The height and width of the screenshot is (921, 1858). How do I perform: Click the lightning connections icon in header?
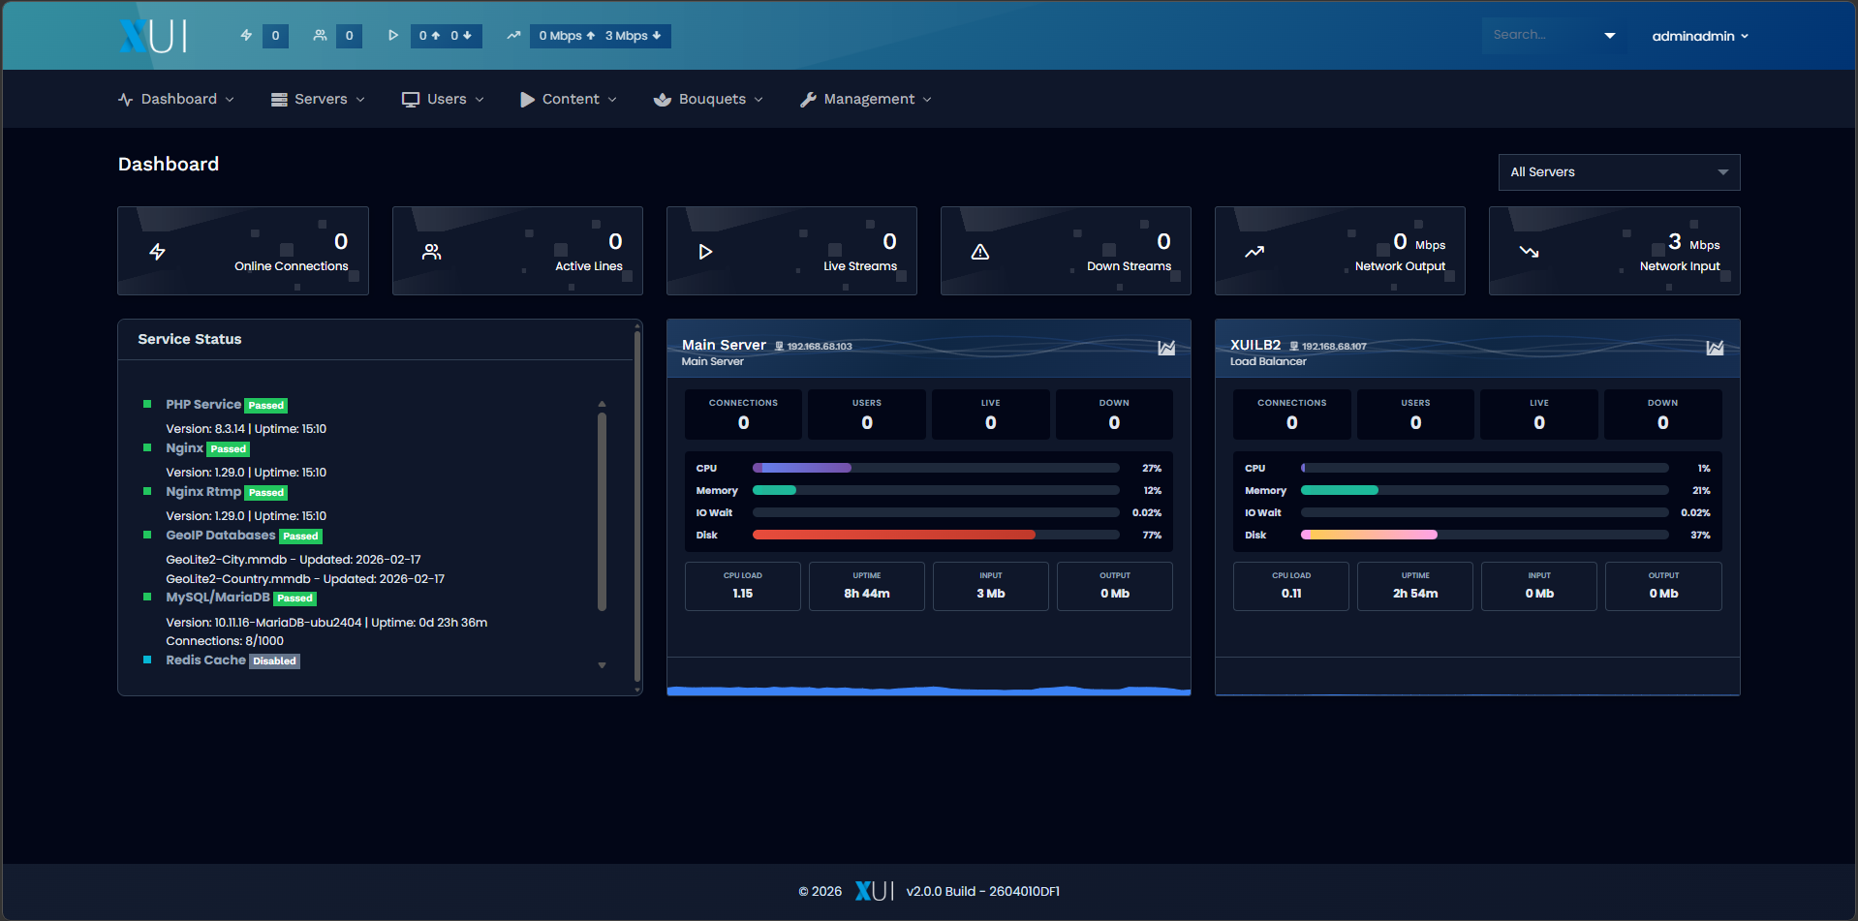pos(246,35)
